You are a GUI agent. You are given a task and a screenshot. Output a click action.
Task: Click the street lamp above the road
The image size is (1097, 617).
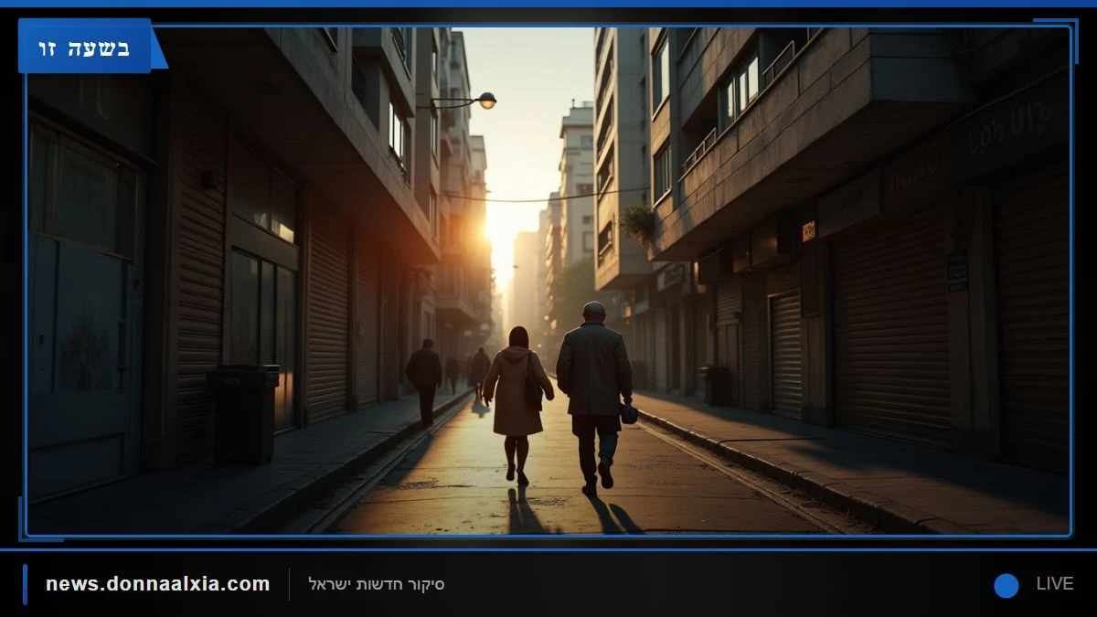tap(485, 100)
